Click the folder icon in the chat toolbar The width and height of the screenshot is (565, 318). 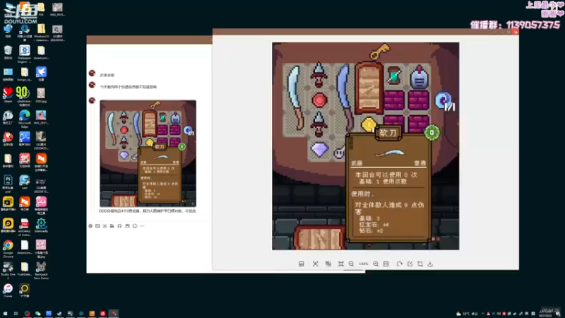(112, 226)
